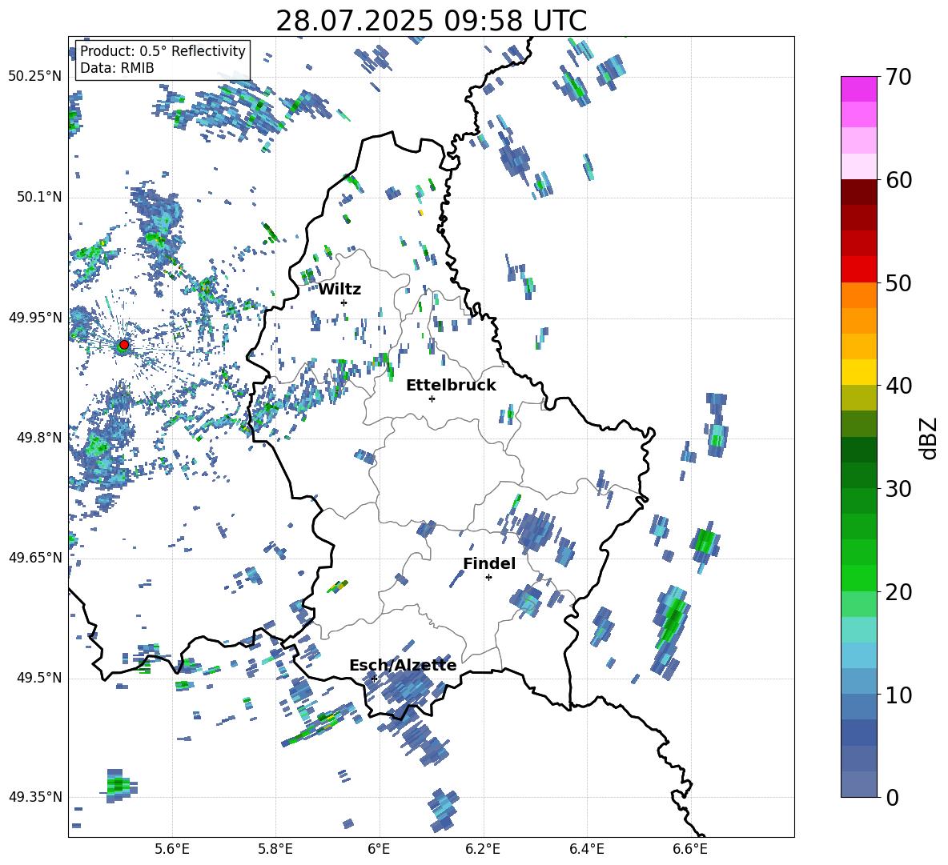
Task: Click the colorbar tick label 20
Action: click(x=898, y=592)
